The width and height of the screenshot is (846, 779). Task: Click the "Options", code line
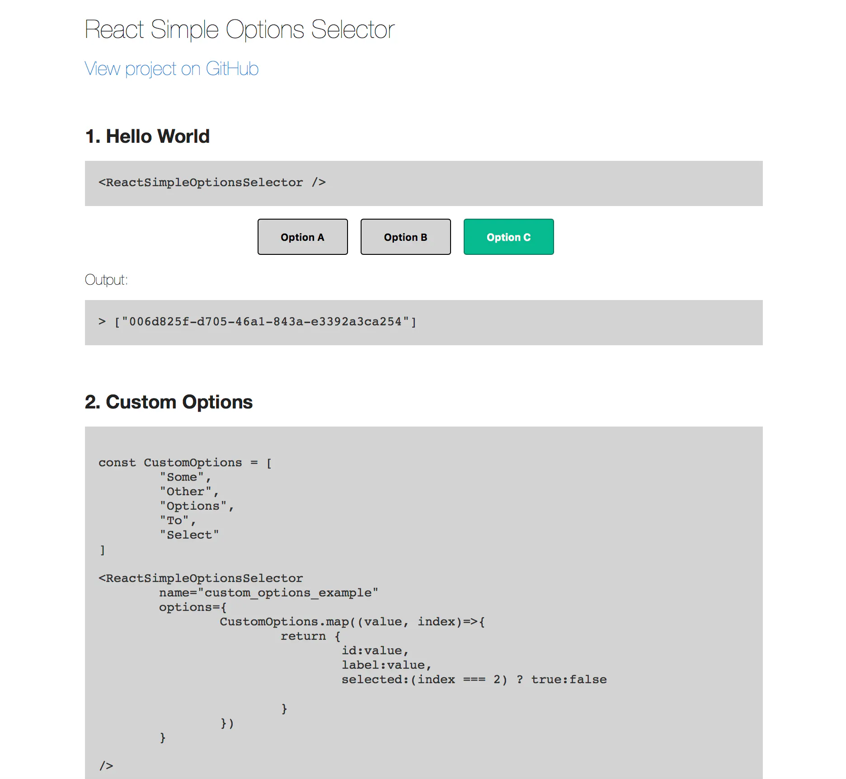(x=197, y=506)
